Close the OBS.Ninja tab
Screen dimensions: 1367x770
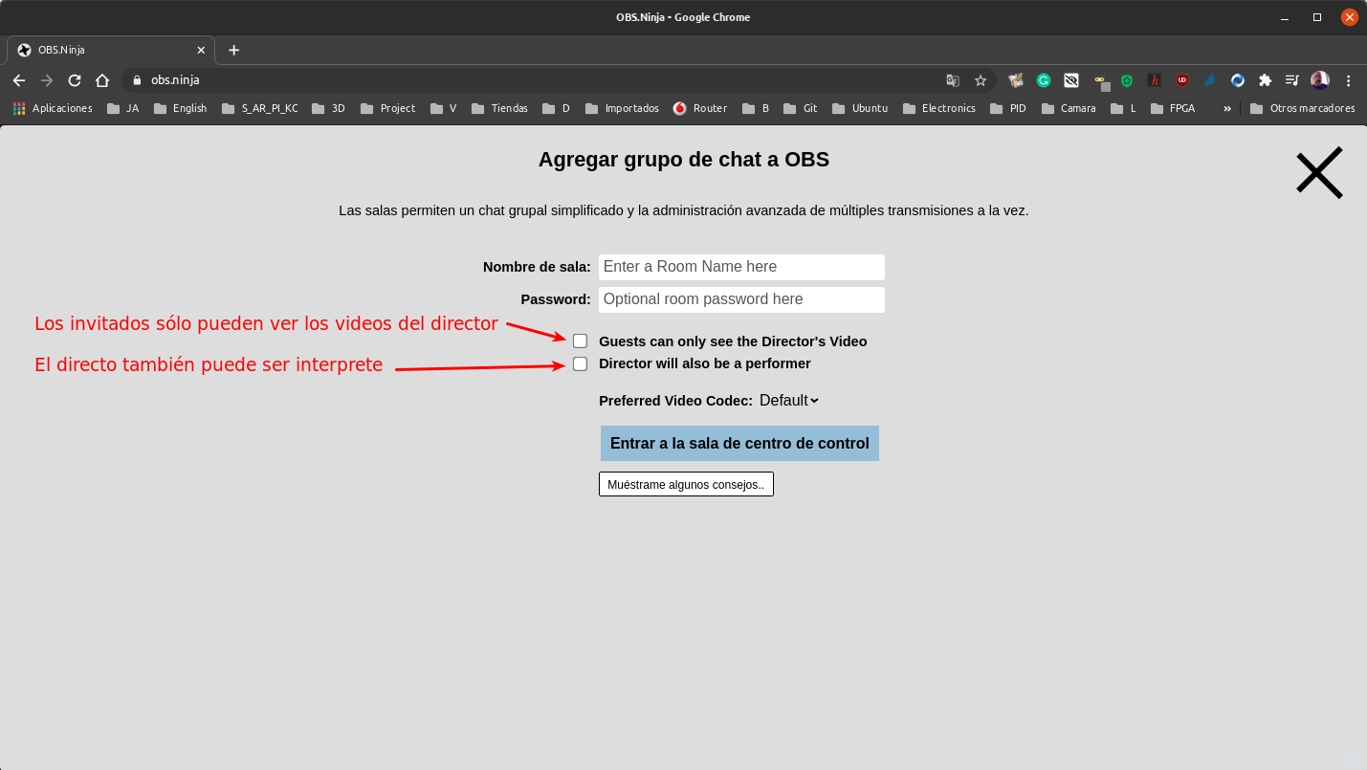201,50
